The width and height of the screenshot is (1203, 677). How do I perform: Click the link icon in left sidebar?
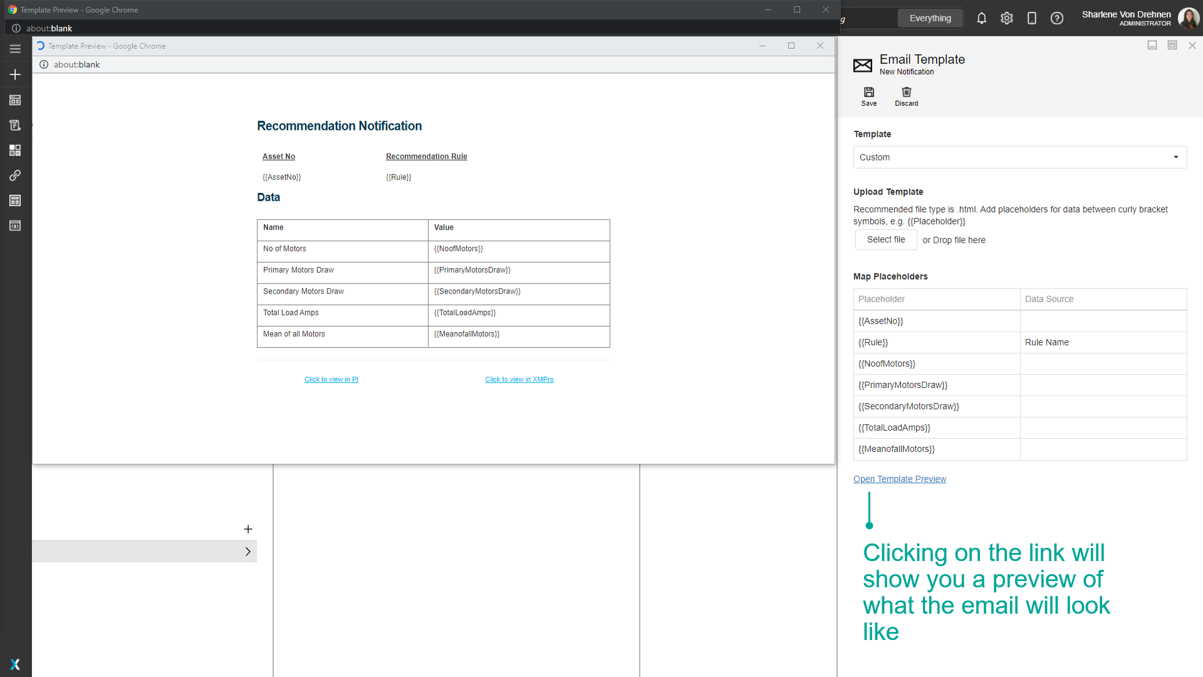coord(15,176)
